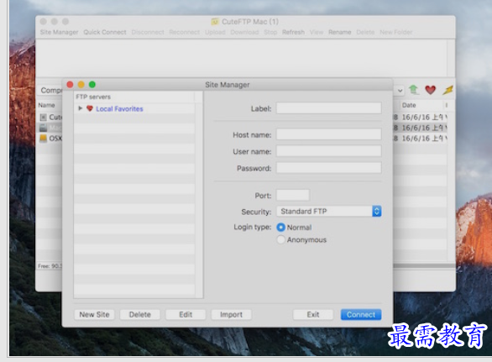Close the Site Manager dialog with red button
This screenshot has height=362, width=492.
(70, 85)
